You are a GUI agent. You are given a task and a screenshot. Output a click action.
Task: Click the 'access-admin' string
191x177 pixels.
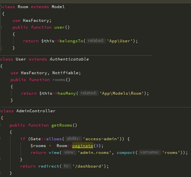click(101, 139)
